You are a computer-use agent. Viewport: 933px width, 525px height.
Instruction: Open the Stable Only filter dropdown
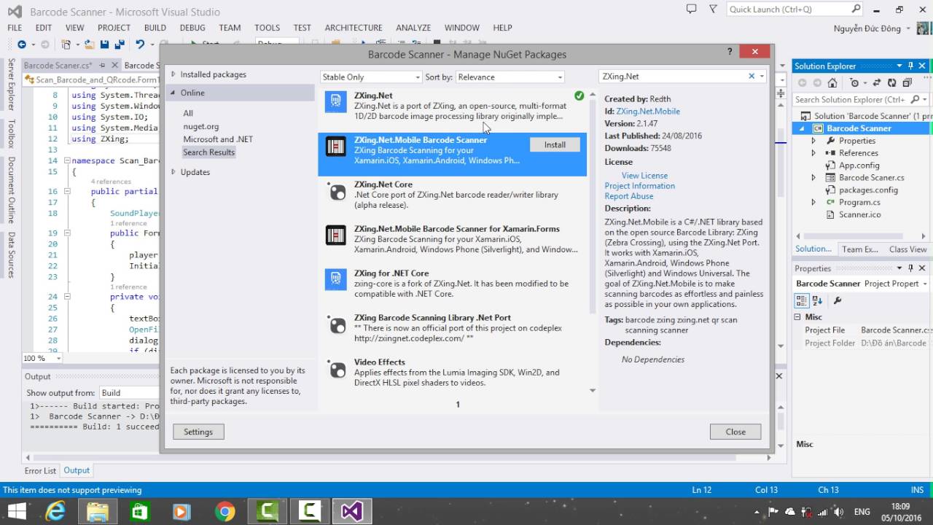pyautogui.click(x=371, y=77)
